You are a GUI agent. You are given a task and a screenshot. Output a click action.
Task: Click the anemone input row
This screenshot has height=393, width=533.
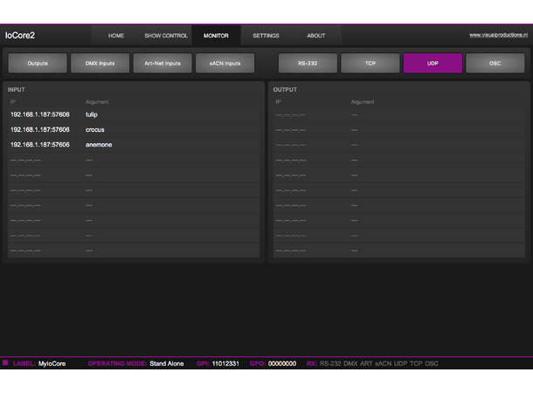click(131, 144)
